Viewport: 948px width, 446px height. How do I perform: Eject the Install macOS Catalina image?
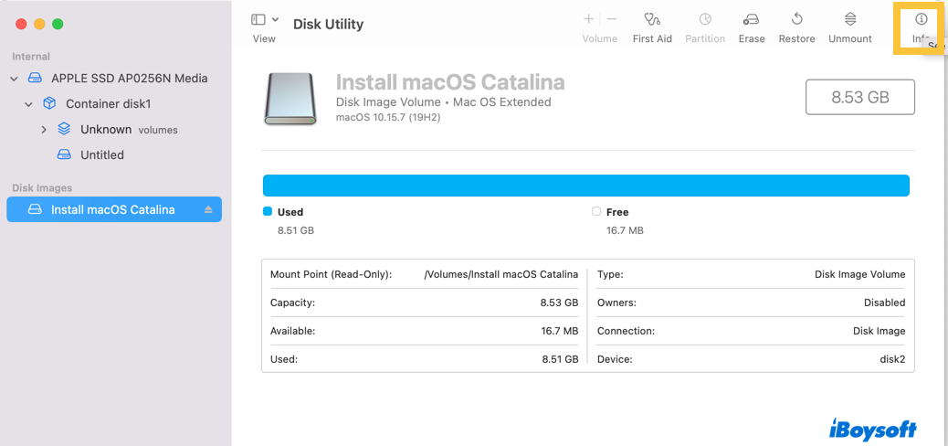(x=208, y=210)
